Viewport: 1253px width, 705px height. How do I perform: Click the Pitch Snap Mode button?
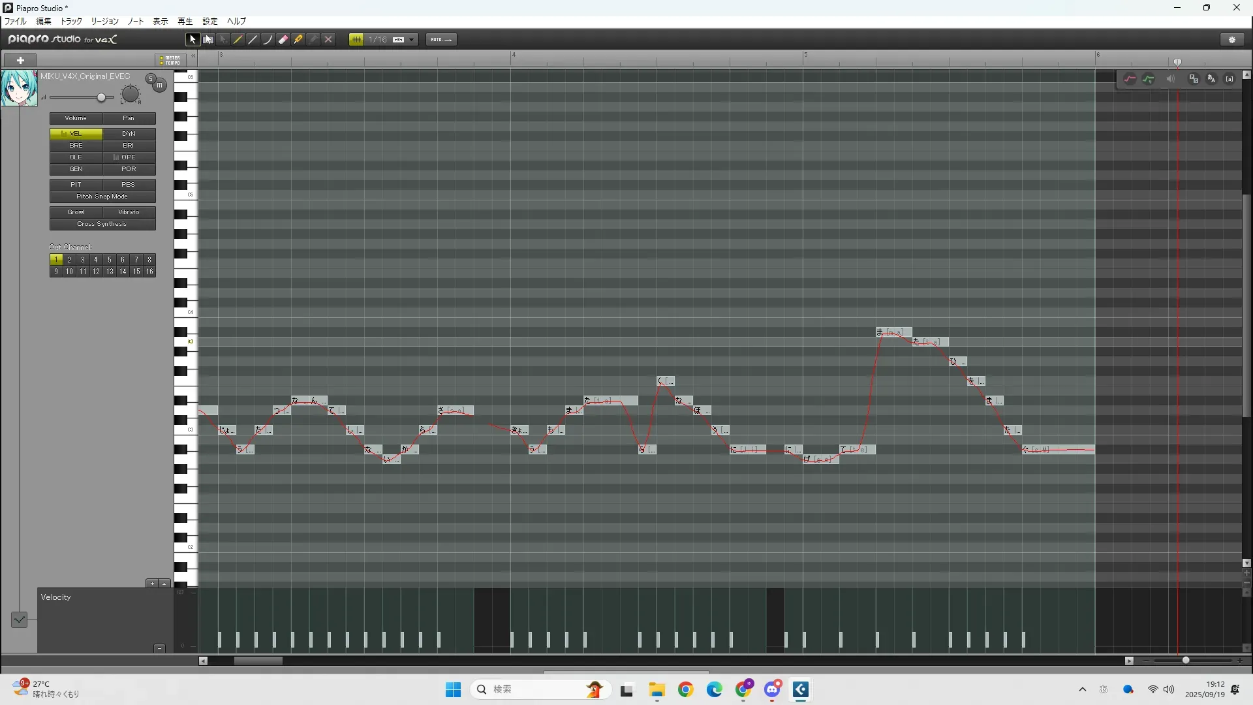tap(102, 196)
